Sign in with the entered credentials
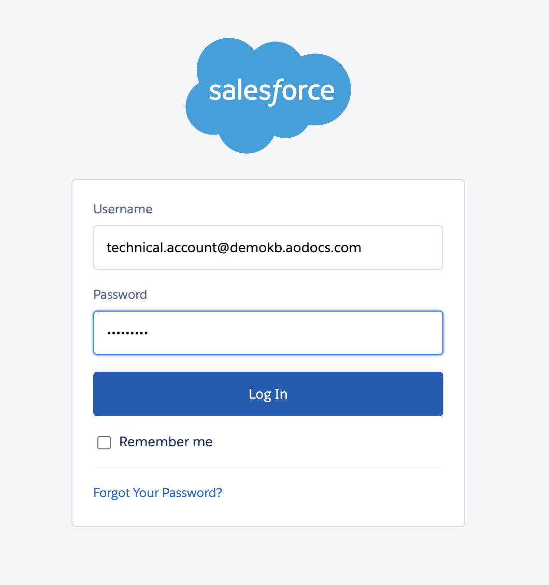Viewport: 549px width, 585px height. tap(268, 394)
